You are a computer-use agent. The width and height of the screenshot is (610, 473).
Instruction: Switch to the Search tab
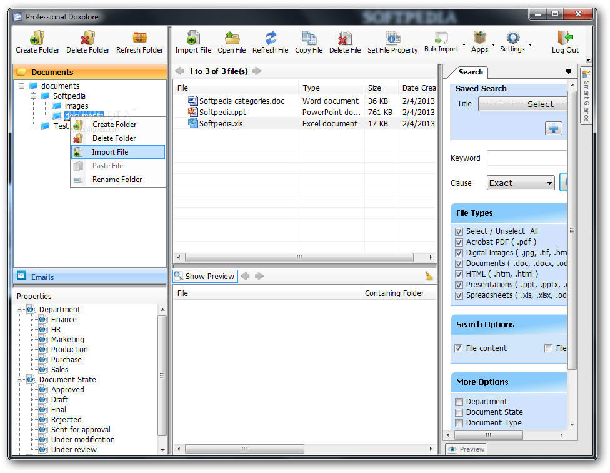click(x=471, y=72)
